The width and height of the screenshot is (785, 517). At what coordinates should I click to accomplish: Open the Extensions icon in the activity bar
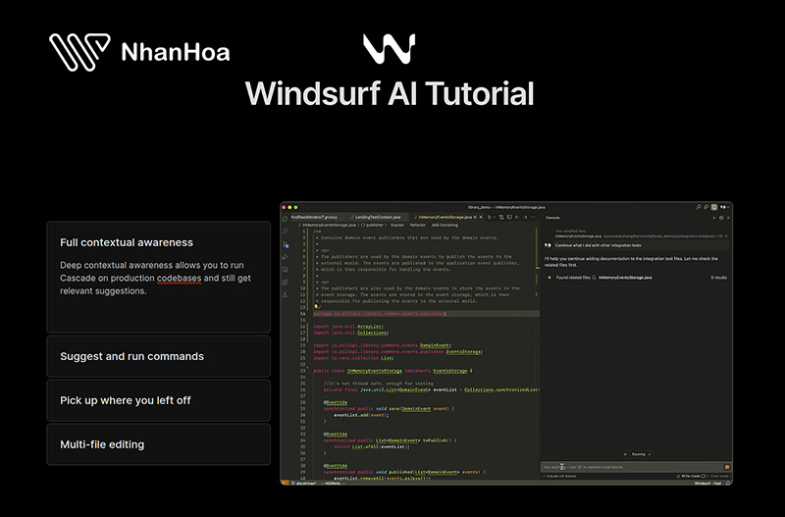(x=285, y=283)
